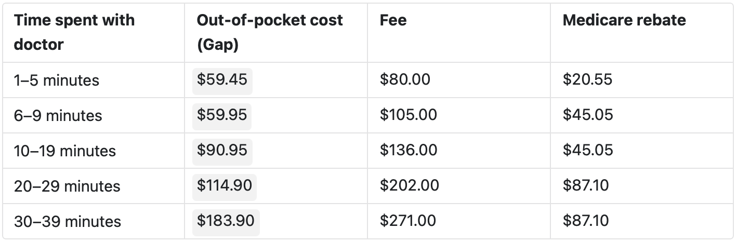Click the 'Medicare rebate' column header
Viewport: 737px width, 242px height.
[624, 21]
